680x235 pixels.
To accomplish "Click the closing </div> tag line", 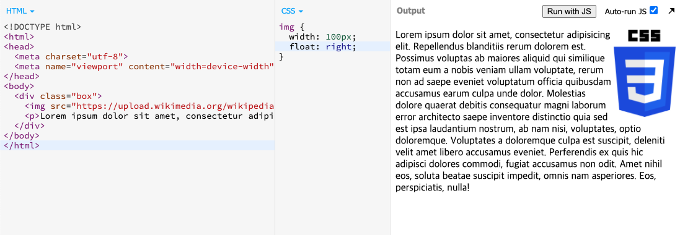I will 30,126.
